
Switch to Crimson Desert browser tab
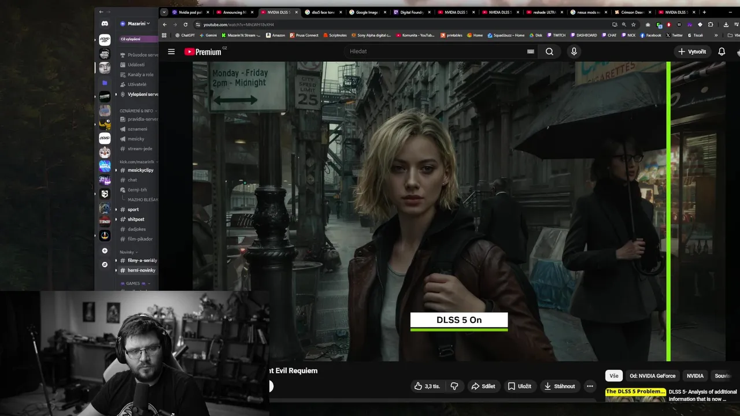click(632, 12)
